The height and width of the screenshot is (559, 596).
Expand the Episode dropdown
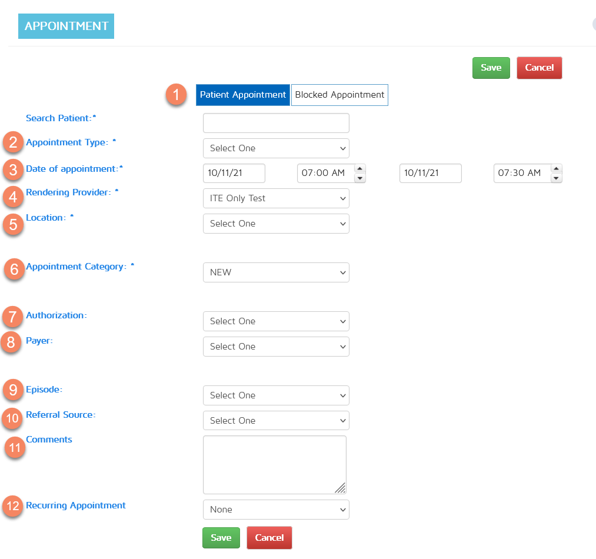(x=276, y=395)
